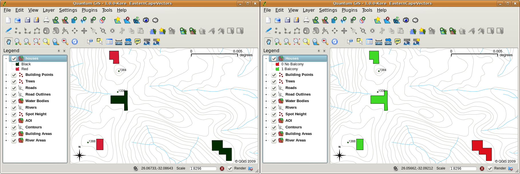Image resolution: width=520 pixels, height=174 pixels.
Task: Click the Scale input field in right window
Action: [463, 169]
